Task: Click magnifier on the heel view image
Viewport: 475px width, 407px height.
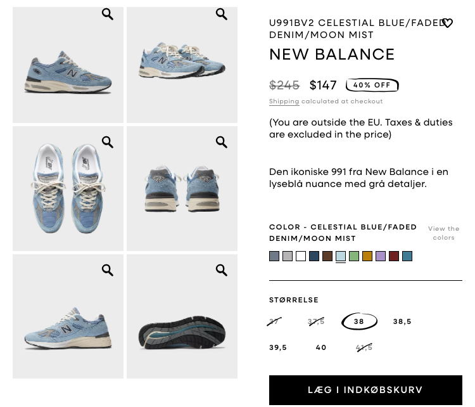Action: [222, 142]
